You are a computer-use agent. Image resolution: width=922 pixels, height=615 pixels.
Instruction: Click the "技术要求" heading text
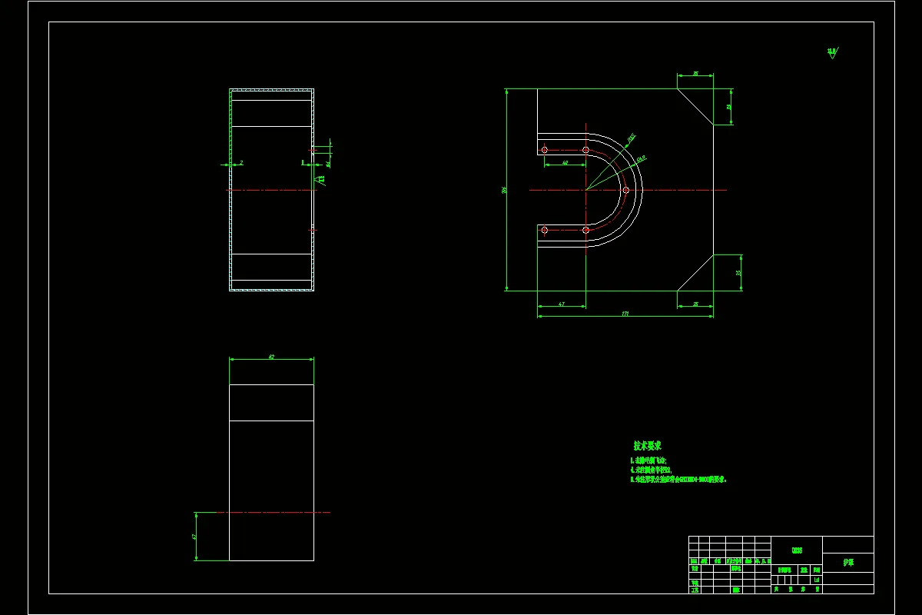[648, 446]
